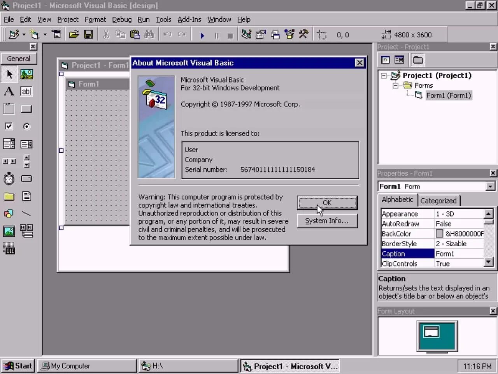Click the Start run arrow icon
The width and height of the screenshot is (498, 374).
(x=202, y=35)
